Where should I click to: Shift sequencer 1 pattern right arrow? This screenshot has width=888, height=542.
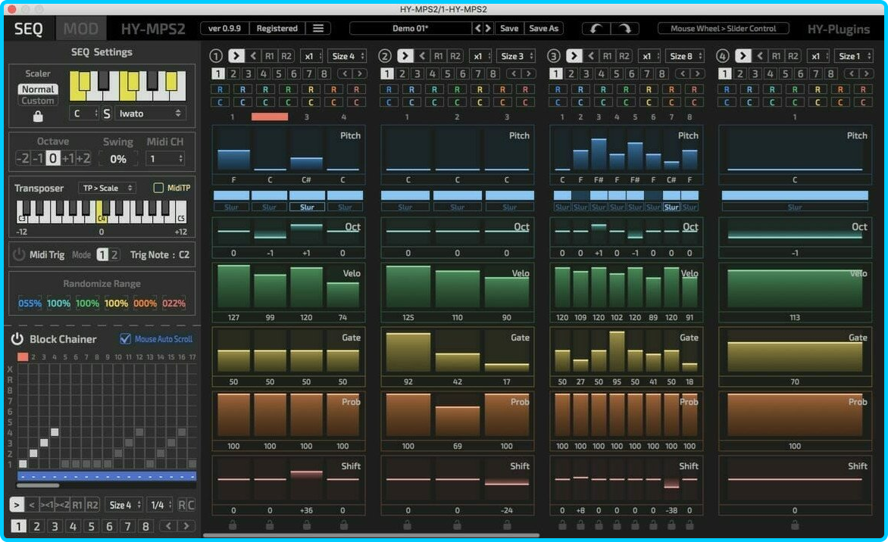360,73
